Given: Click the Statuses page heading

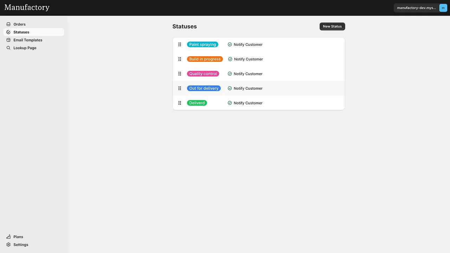Looking at the screenshot, I should [x=185, y=26].
